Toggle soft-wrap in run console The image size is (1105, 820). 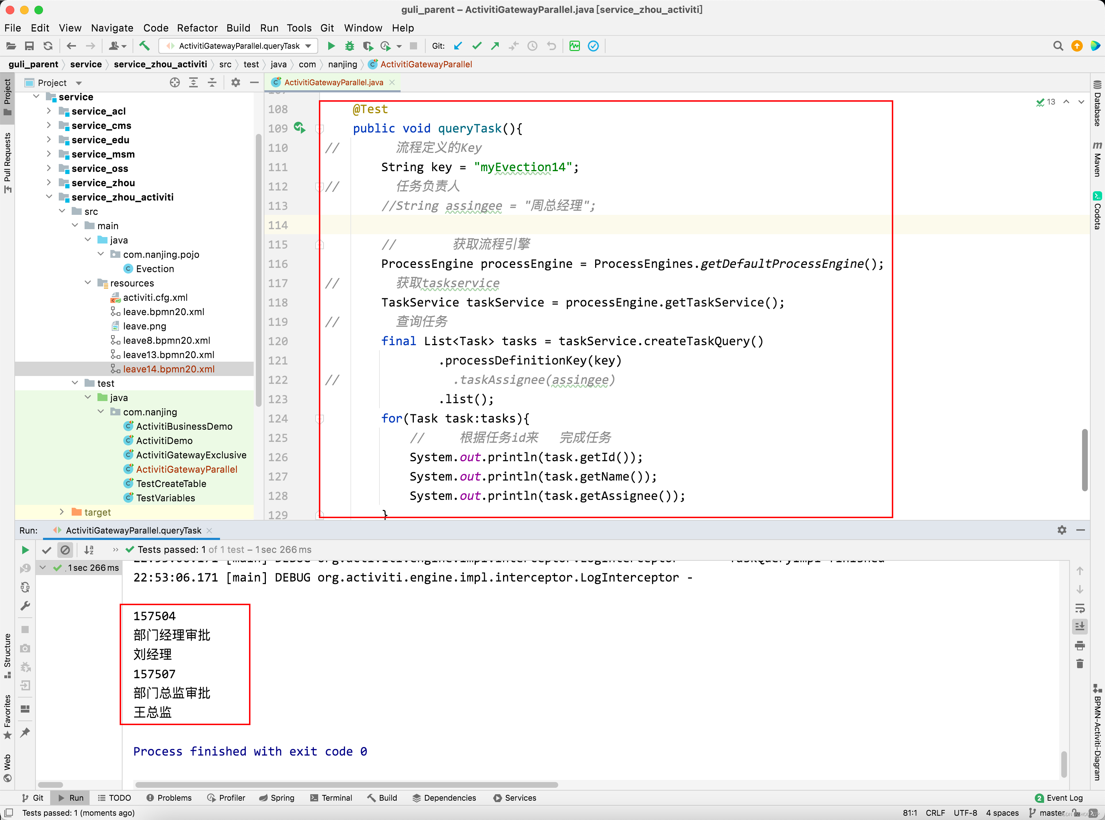pyautogui.click(x=1079, y=608)
